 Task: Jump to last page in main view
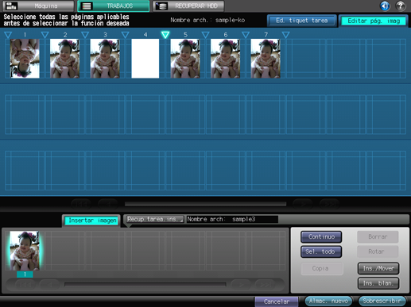[330, 204]
